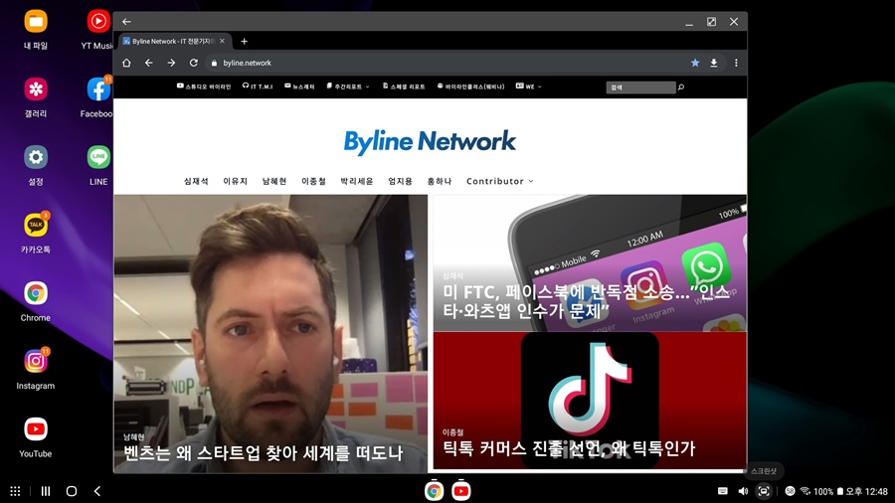Expand the 주간리포트 dropdown menu
Screen dimensions: 895x503
pos(348,86)
